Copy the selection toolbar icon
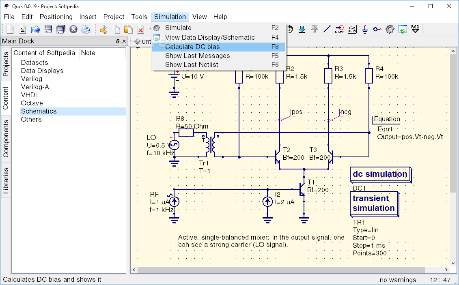Image resolution: width=459 pixels, height=285 pixels. click(116, 29)
